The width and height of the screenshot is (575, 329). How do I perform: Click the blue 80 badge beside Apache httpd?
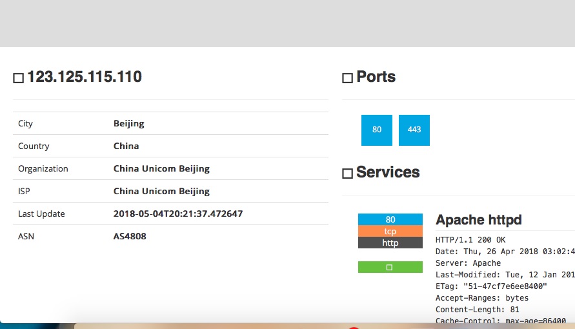point(390,219)
